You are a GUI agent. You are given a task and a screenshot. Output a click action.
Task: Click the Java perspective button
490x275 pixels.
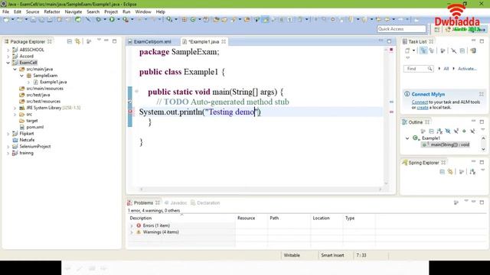point(478,29)
